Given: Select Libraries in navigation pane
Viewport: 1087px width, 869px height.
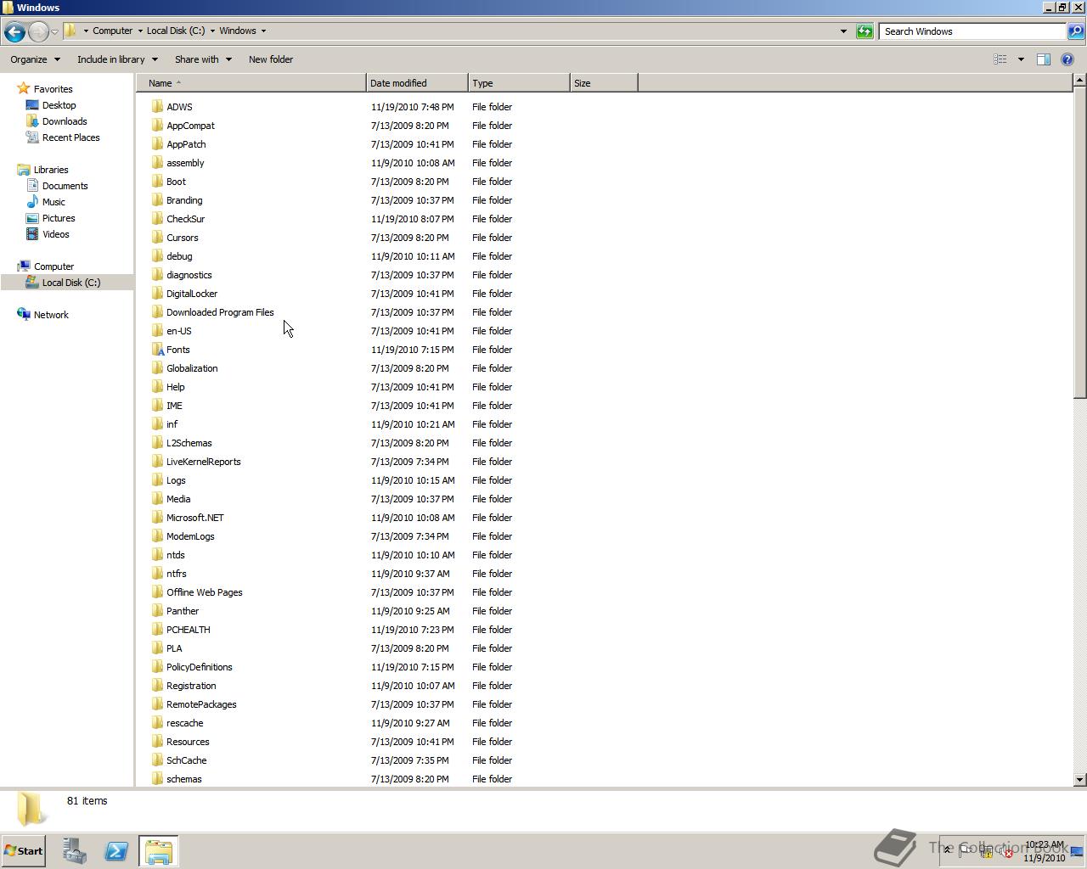Looking at the screenshot, I should pos(51,170).
